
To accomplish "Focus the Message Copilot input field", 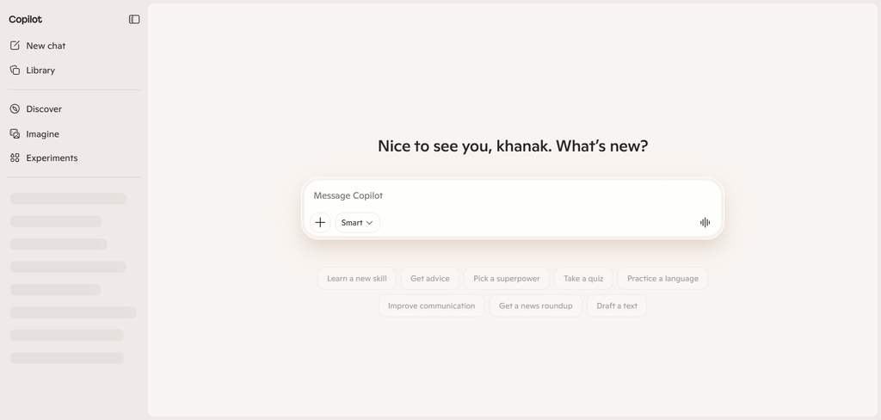I will click(513, 195).
